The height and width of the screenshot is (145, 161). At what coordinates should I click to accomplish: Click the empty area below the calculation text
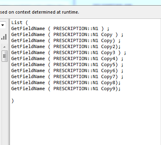(x=86, y=124)
